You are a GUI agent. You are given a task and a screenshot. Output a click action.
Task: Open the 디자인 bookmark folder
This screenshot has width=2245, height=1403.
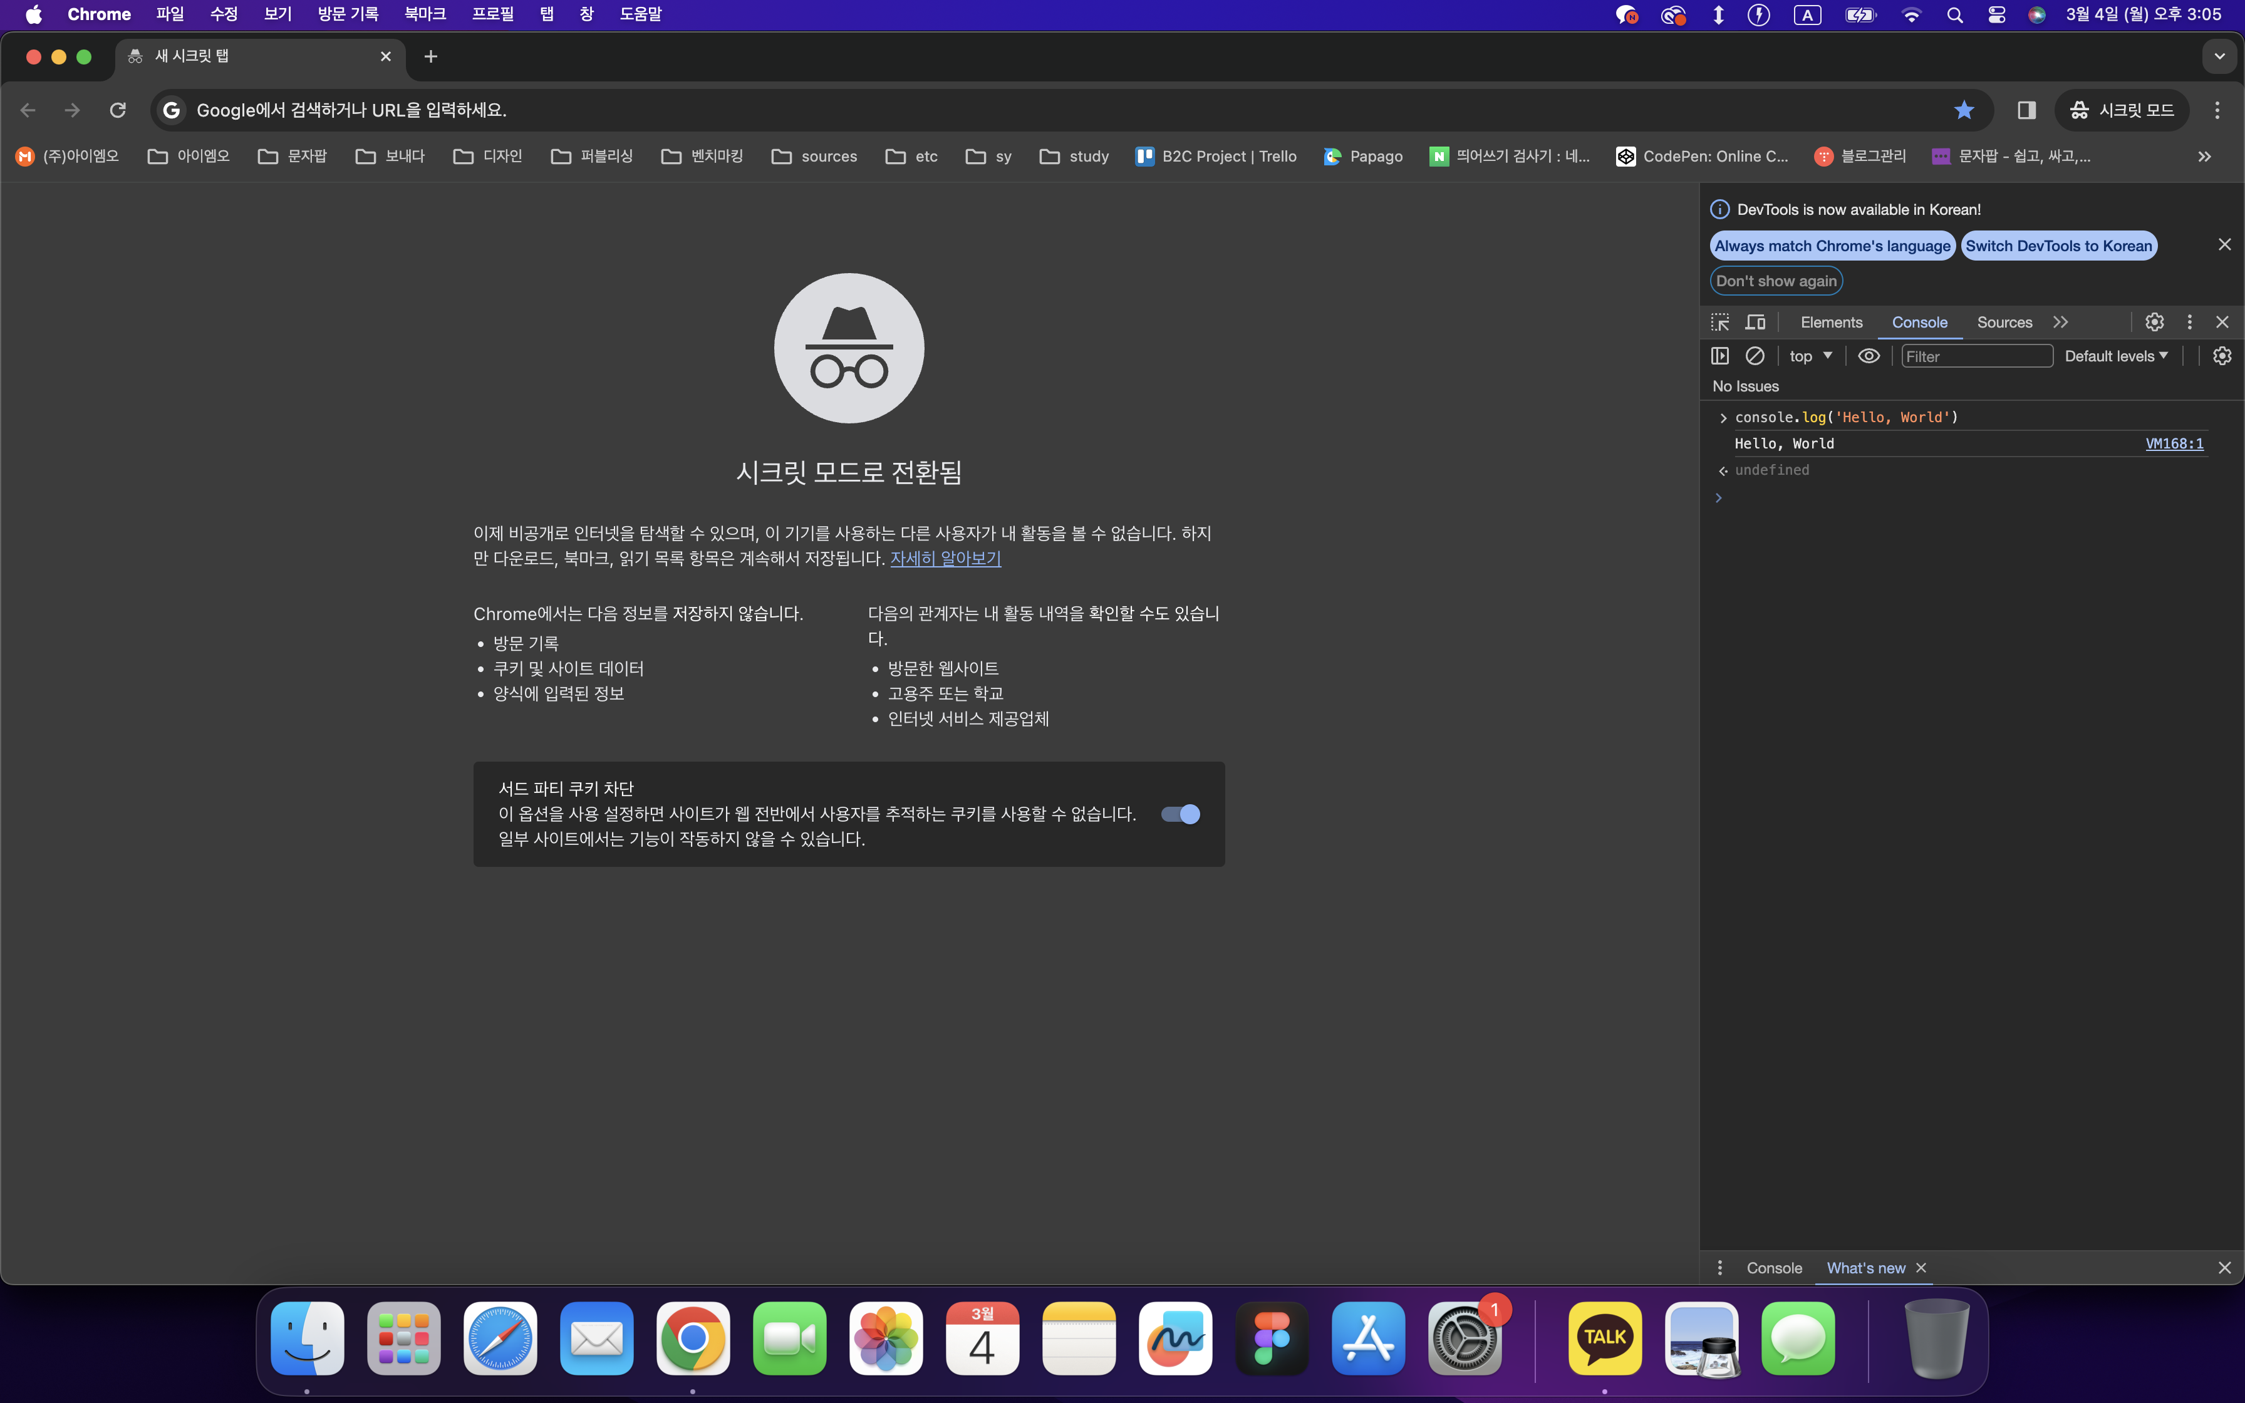point(488,156)
